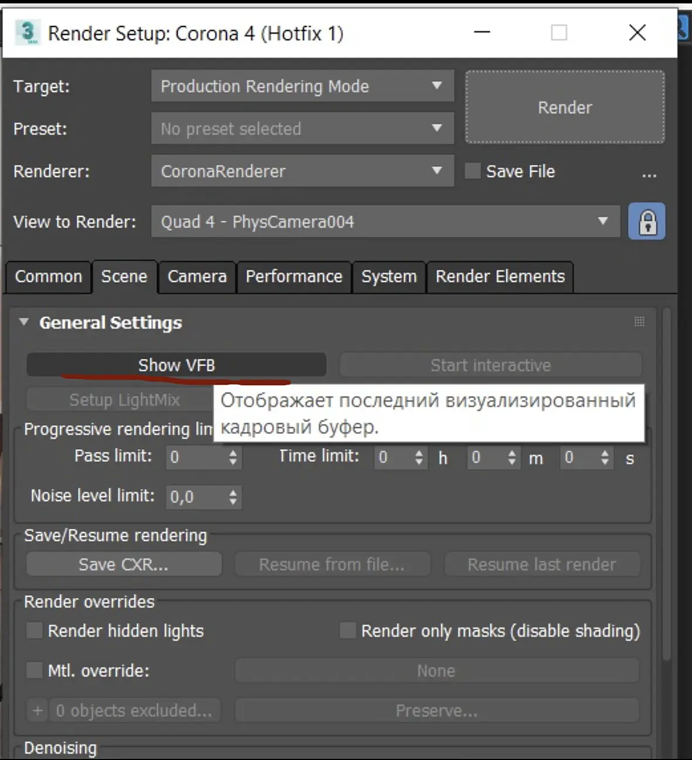Image resolution: width=692 pixels, height=760 pixels.
Task: Switch to the Camera tab
Action: (x=197, y=277)
